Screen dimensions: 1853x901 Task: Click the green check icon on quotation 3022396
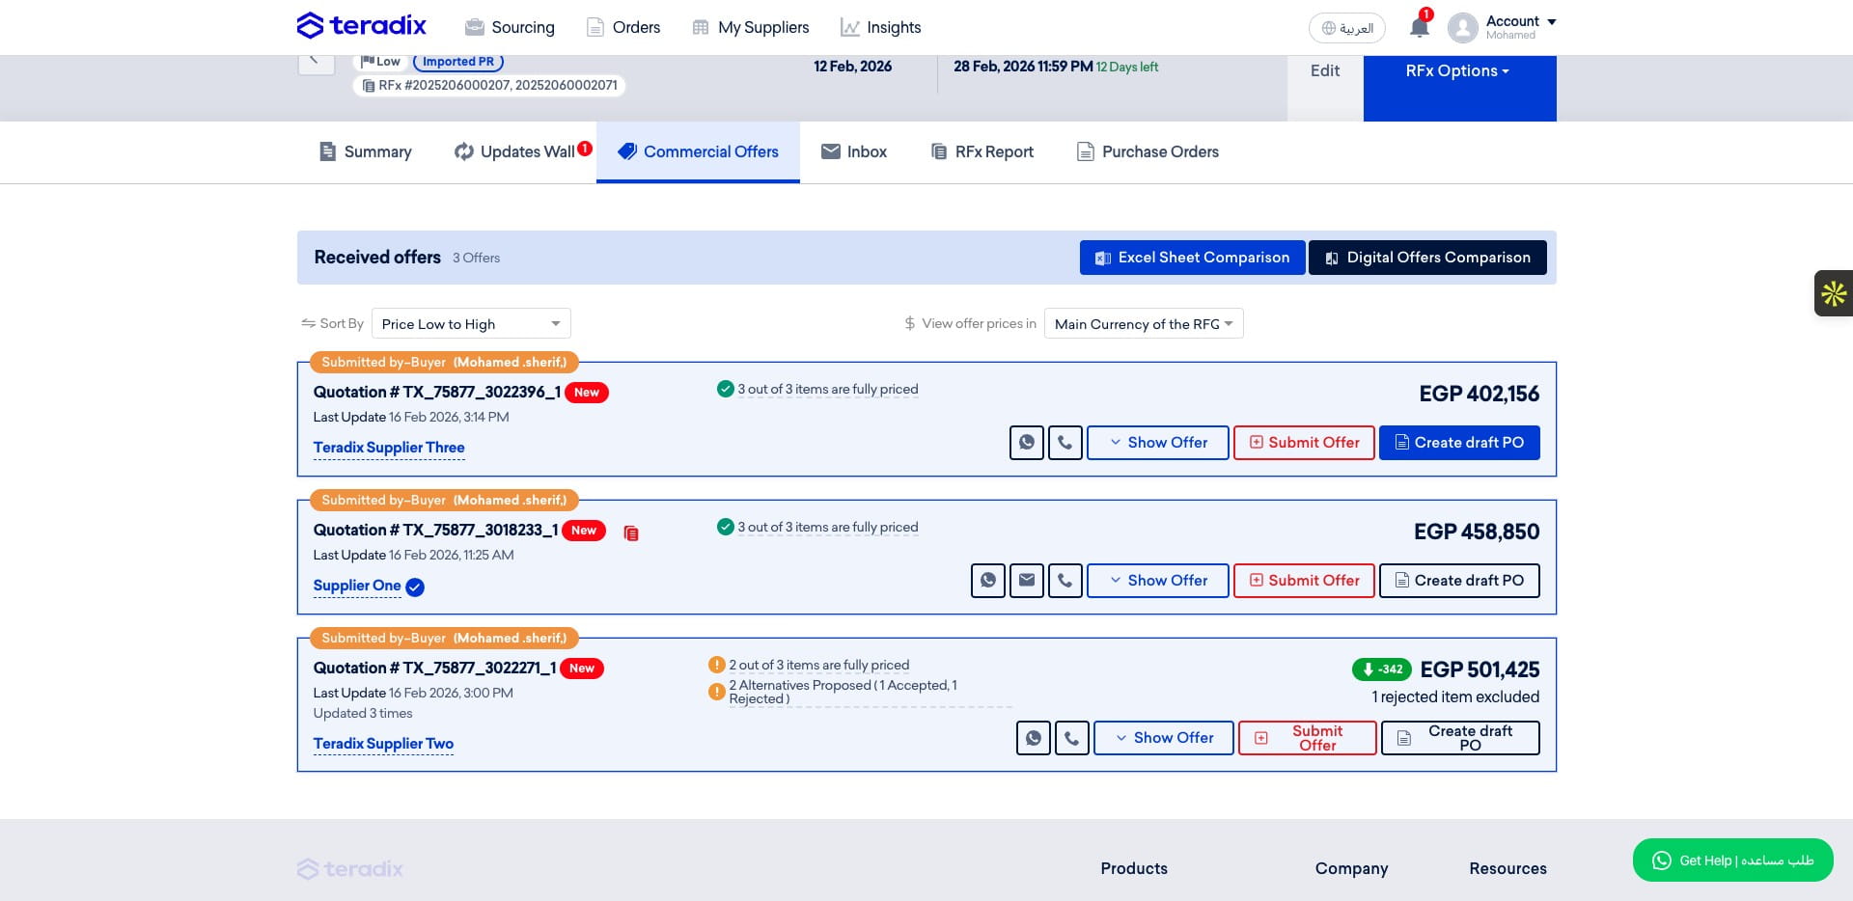pos(726,389)
